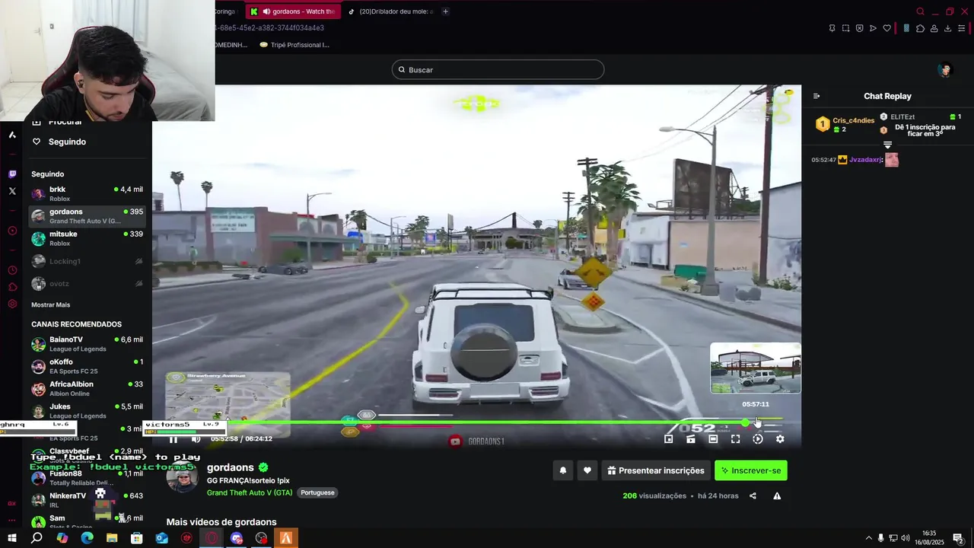Open the gordaons channel name link

[231, 467]
